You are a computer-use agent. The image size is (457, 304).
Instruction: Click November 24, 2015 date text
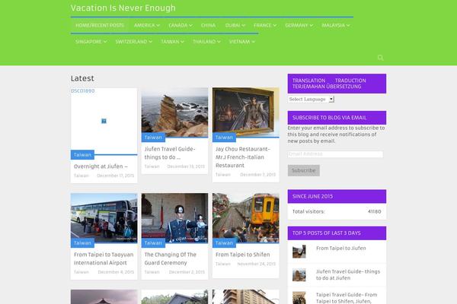pos(256,264)
